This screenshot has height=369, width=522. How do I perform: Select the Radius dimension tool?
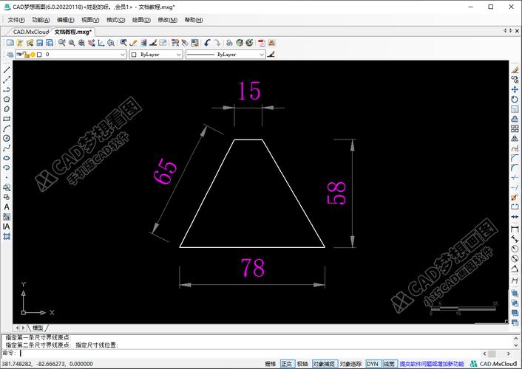coord(515,249)
